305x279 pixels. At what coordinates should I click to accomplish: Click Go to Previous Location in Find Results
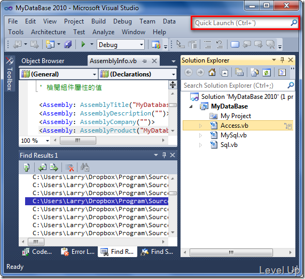click(42, 167)
